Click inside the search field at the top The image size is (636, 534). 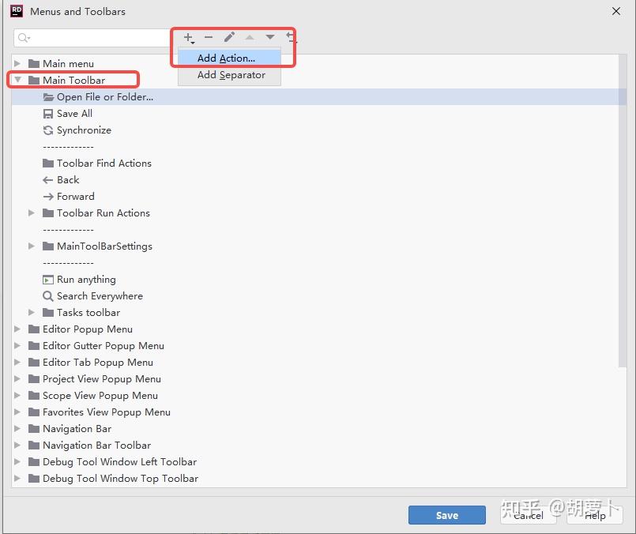91,37
